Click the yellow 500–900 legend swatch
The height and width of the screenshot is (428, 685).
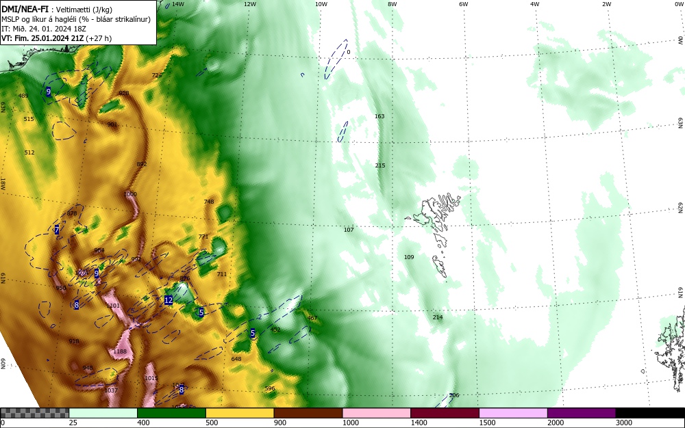[x=240, y=413]
